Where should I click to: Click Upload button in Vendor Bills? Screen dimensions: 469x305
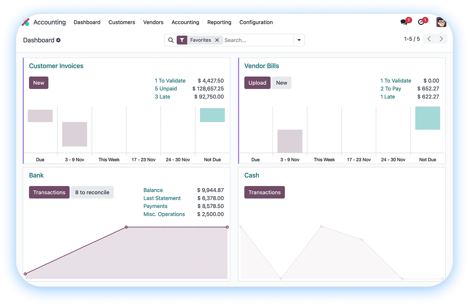tap(257, 83)
